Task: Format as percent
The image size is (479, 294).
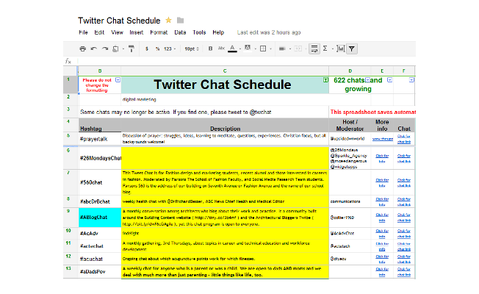Action: tap(157, 49)
